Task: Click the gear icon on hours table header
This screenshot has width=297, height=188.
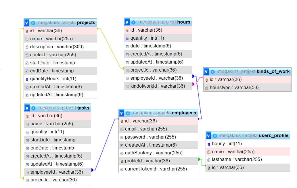Action: click(133, 22)
